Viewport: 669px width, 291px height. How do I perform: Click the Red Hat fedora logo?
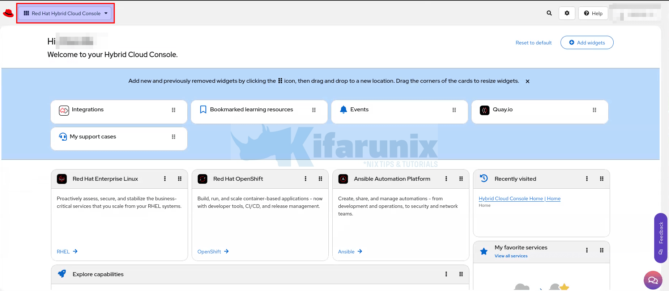click(x=8, y=13)
